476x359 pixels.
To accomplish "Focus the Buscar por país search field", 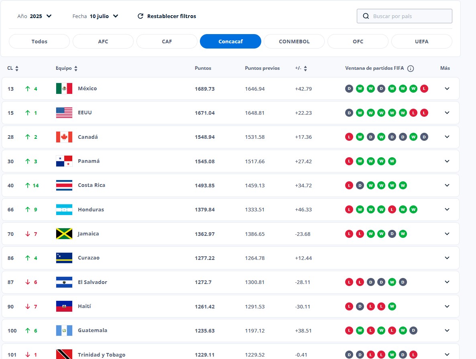I will (409, 16).
